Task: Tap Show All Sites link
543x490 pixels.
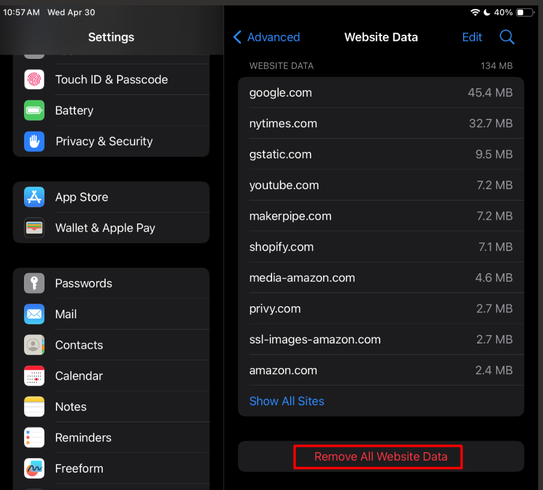Action: click(287, 401)
